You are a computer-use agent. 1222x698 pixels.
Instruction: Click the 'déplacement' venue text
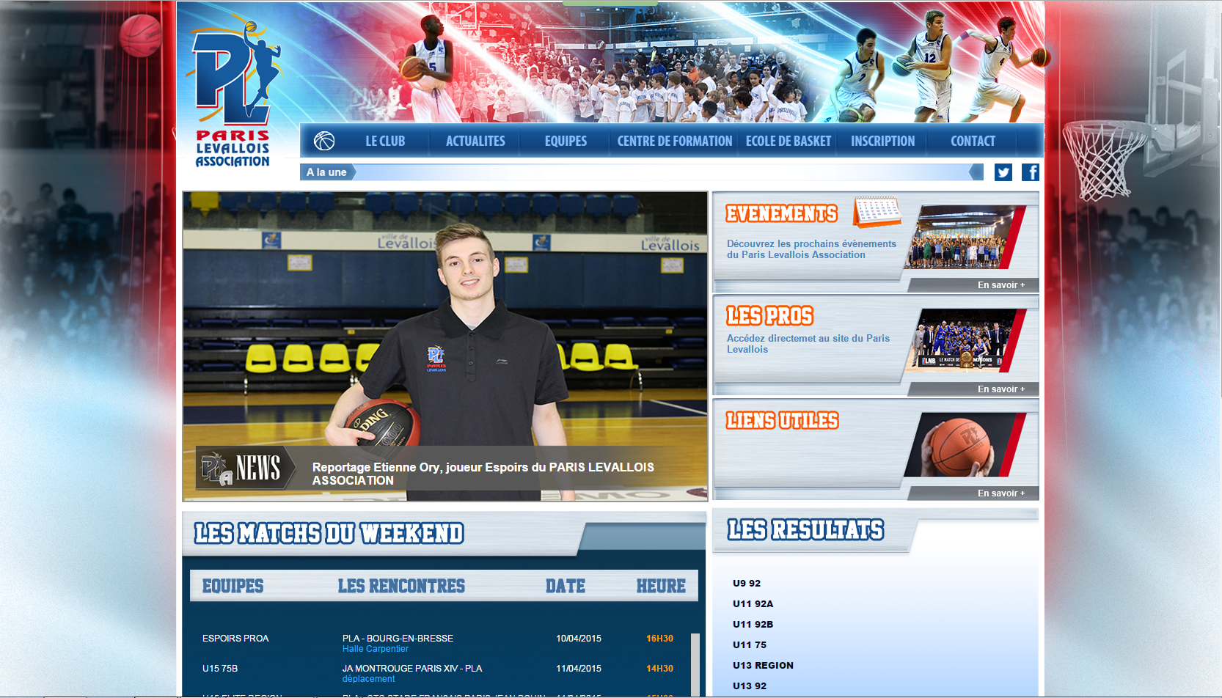pos(368,679)
